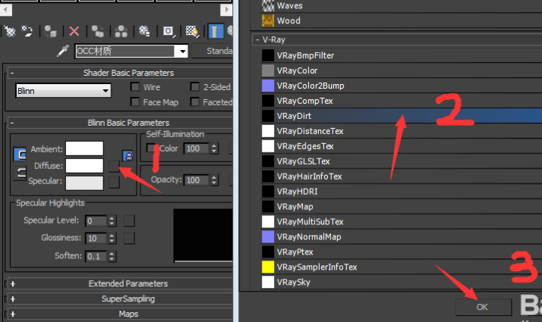Open the Blinn shader type dropdown
Image resolution: width=542 pixels, height=322 pixels.
tap(63, 91)
